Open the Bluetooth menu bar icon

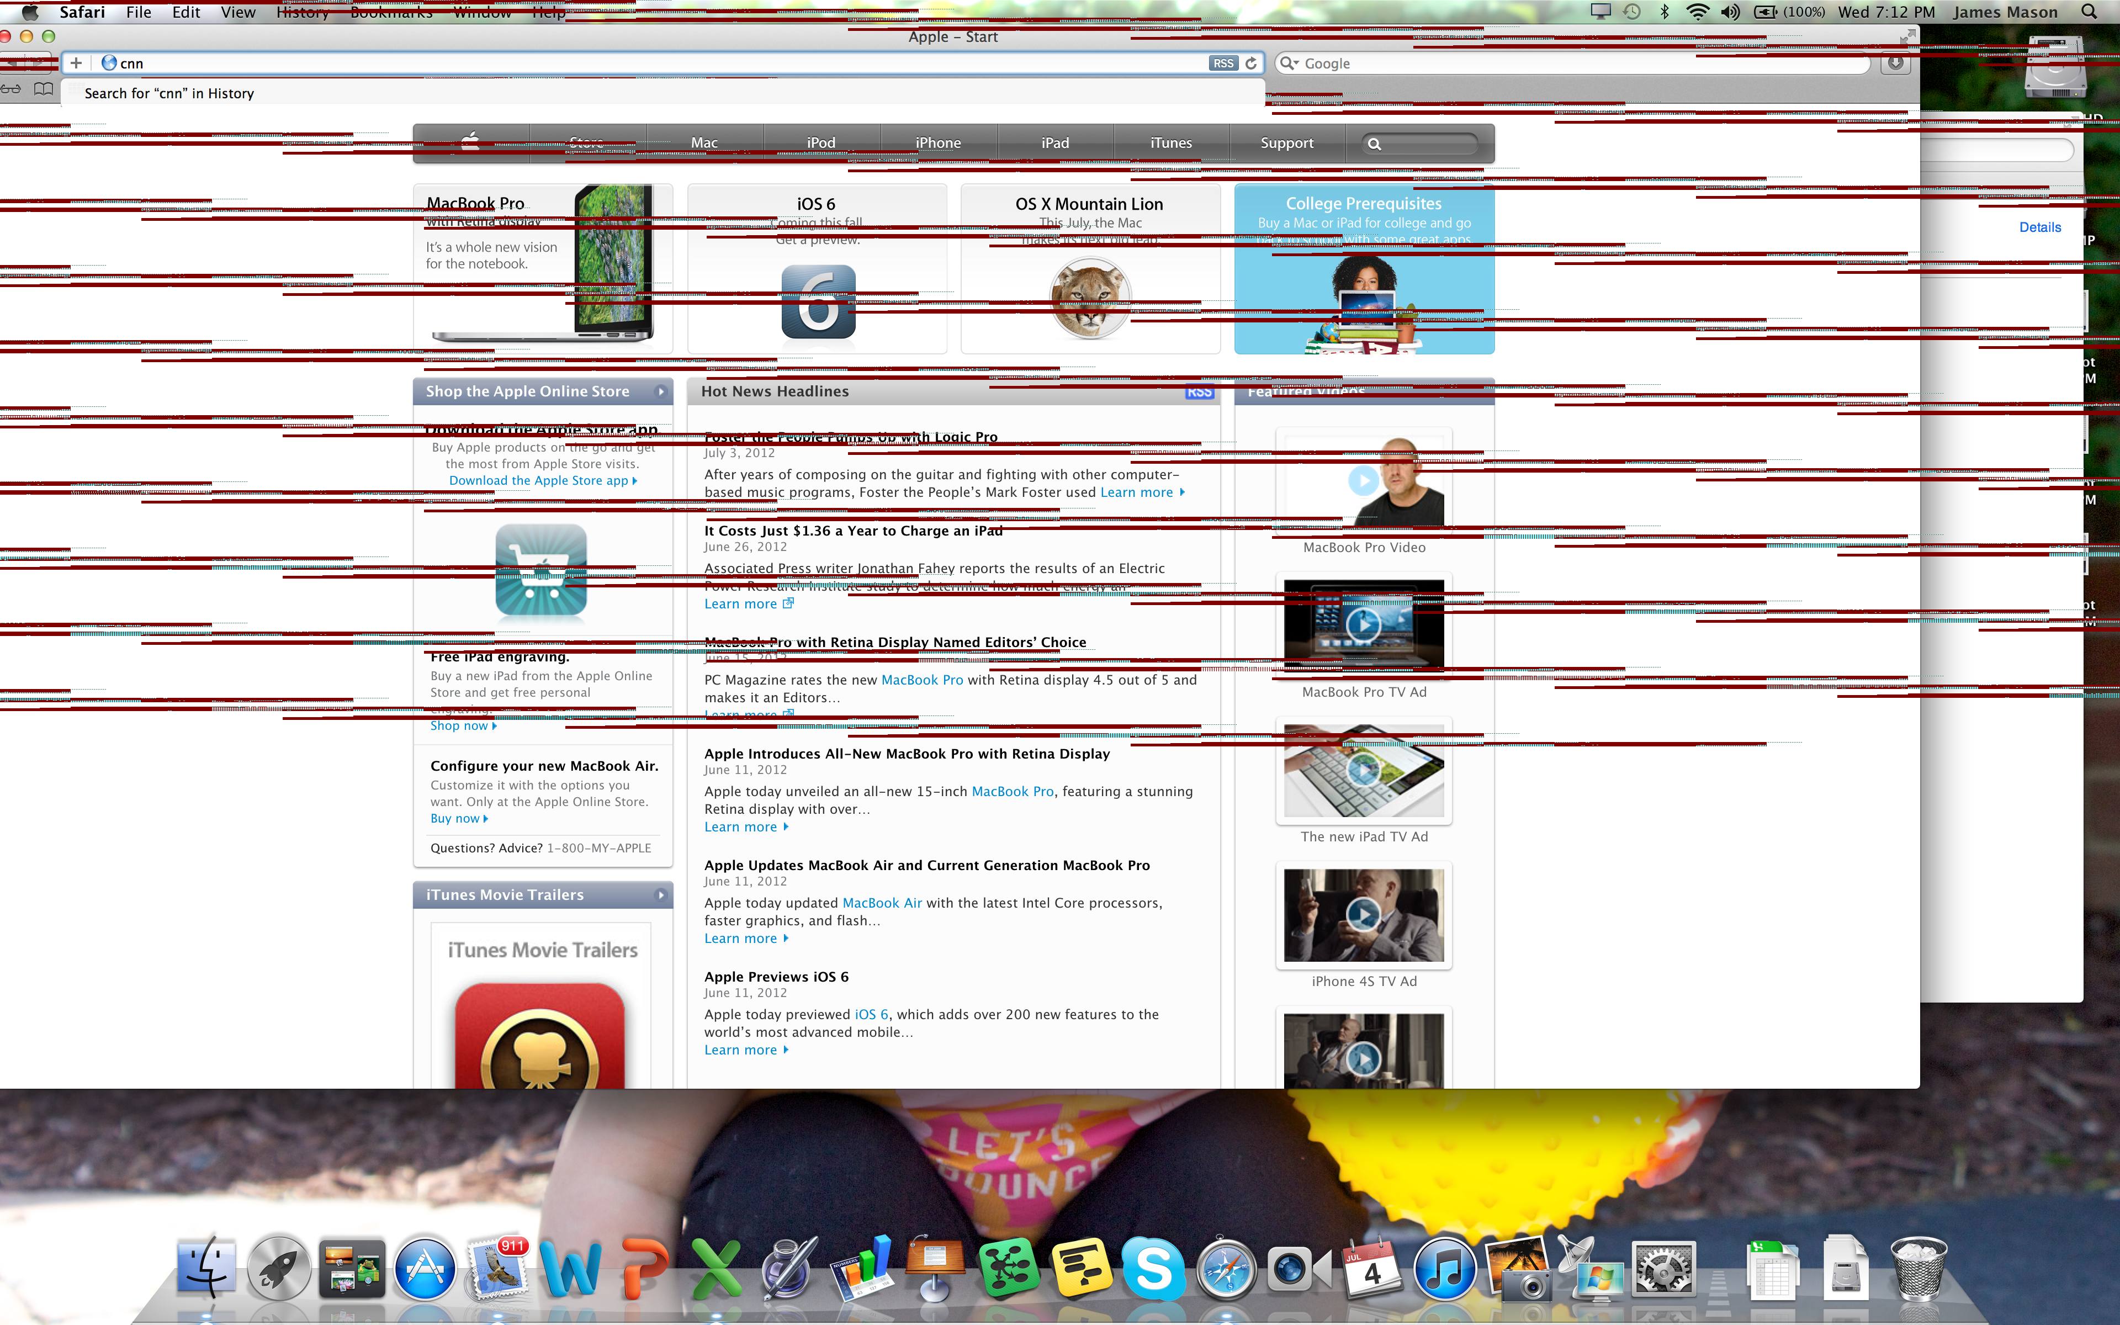tap(1665, 12)
